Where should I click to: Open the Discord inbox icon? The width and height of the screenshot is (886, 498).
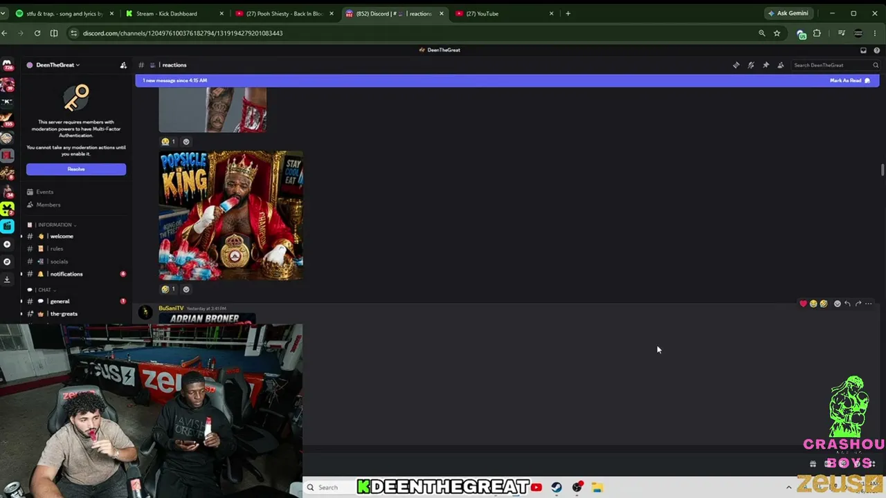863,50
